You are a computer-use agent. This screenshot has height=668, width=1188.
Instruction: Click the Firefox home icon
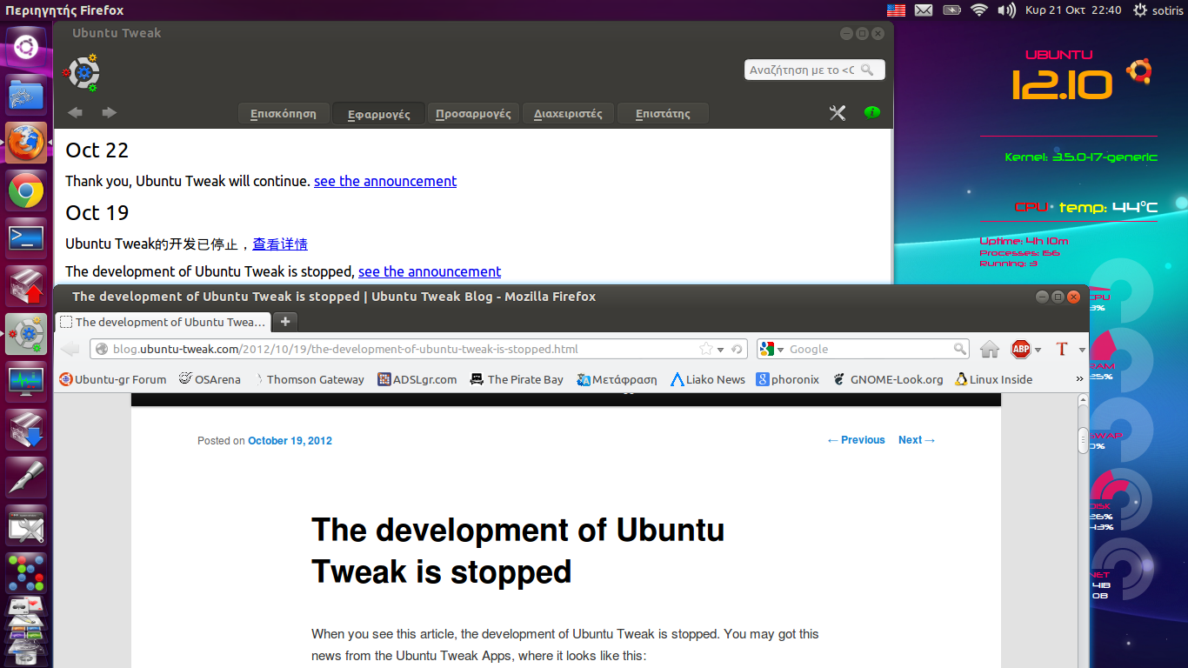[989, 350]
